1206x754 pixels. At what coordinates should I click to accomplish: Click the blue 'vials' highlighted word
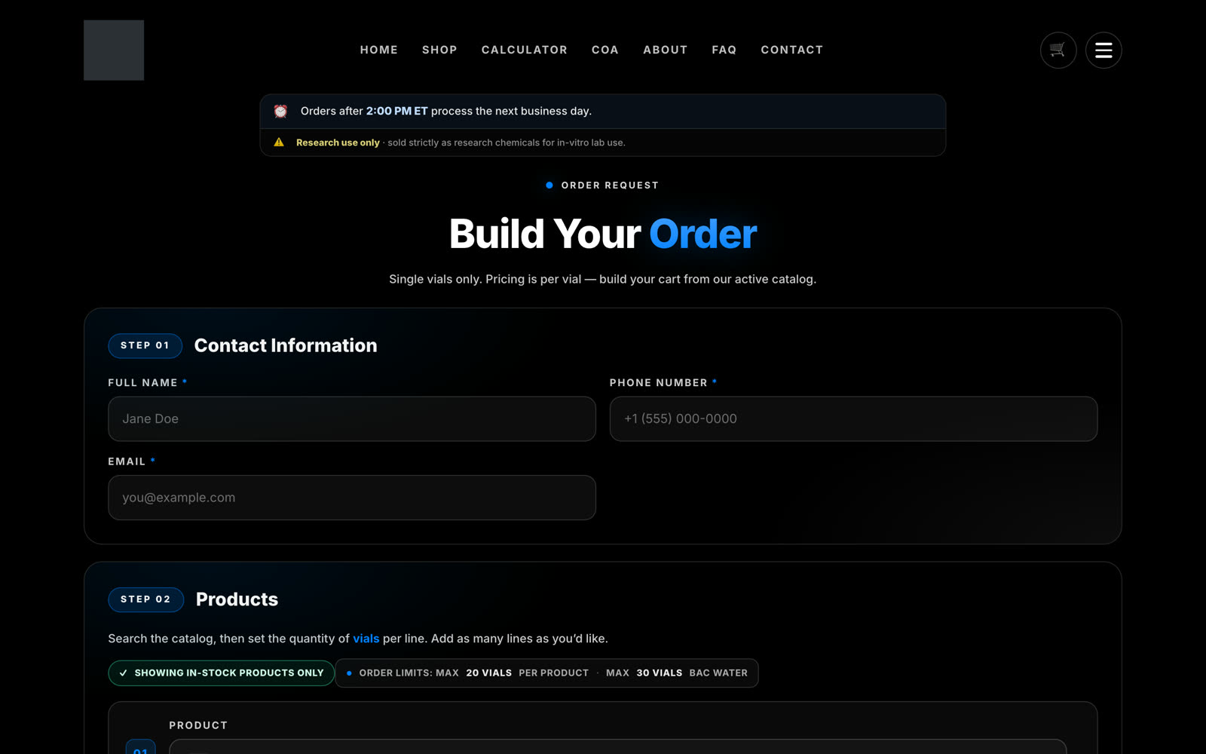tap(366, 639)
